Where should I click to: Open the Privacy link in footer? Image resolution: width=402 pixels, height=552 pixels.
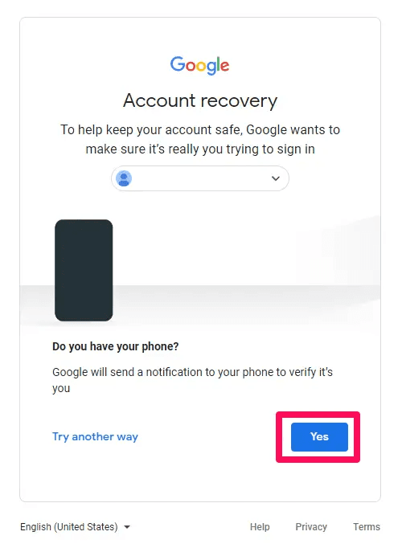[x=311, y=526]
